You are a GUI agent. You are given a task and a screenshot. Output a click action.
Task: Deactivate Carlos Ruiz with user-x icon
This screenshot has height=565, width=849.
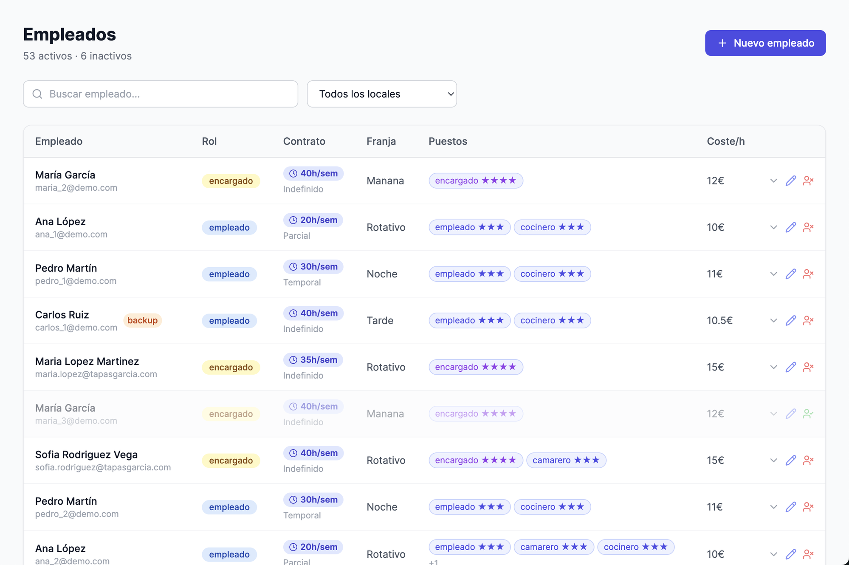click(x=808, y=320)
